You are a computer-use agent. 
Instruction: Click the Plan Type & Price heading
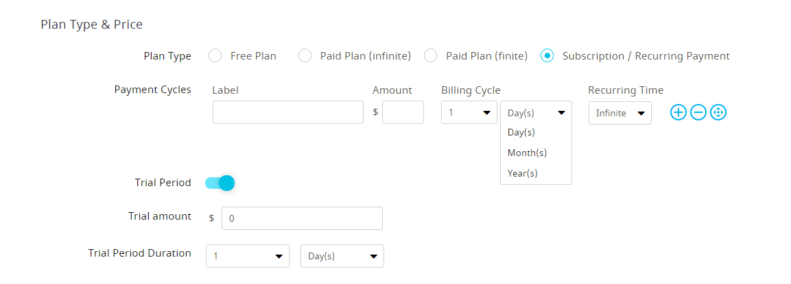(x=91, y=24)
